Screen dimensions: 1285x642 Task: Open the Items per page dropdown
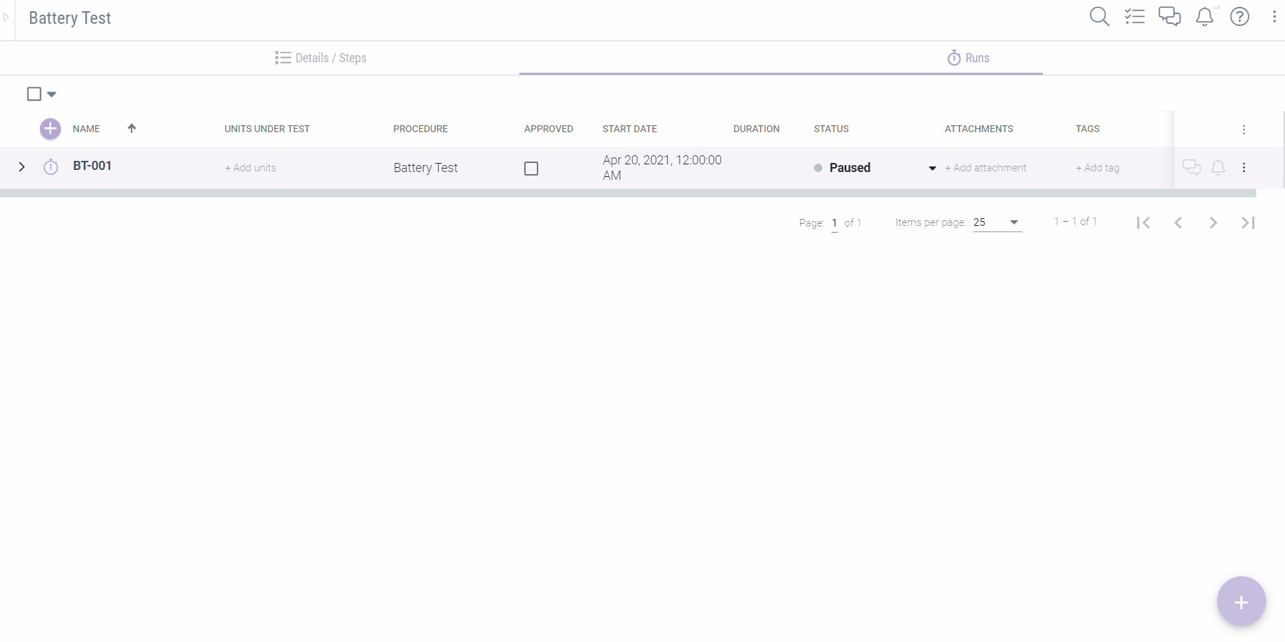pos(997,222)
